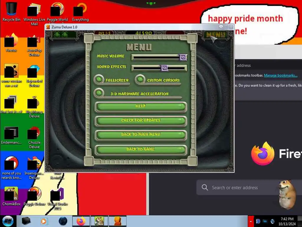Click the Windows Start orb
The height and width of the screenshot is (227, 302).
[8, 221]
